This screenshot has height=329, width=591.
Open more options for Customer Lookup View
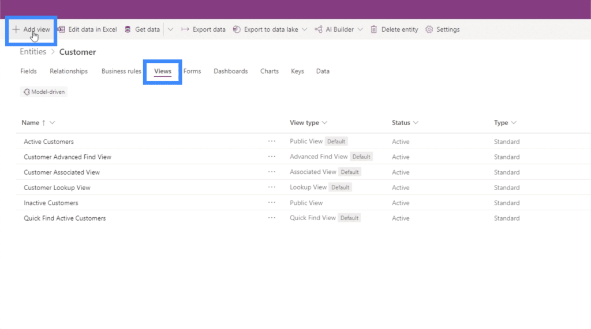click(x=272, y=187)
